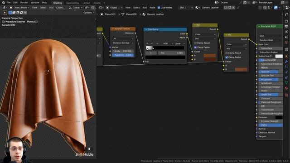Open the Principled BSDF GGX distribution dropdown

point(271,36)
